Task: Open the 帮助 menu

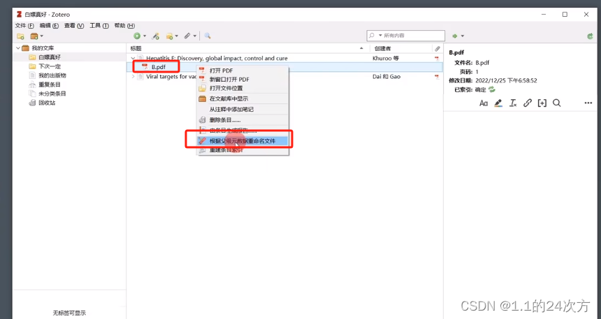Action: pos(124,26)
